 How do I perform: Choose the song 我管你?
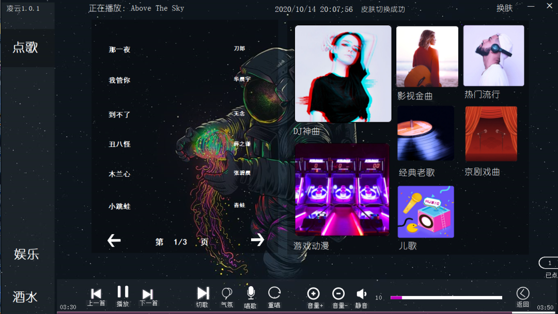tap(119, 80)
